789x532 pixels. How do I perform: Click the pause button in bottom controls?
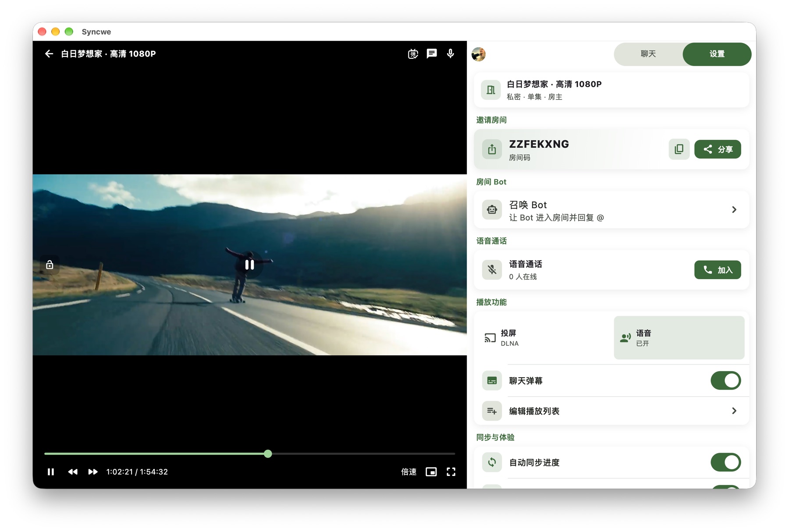tap(51, 472)
